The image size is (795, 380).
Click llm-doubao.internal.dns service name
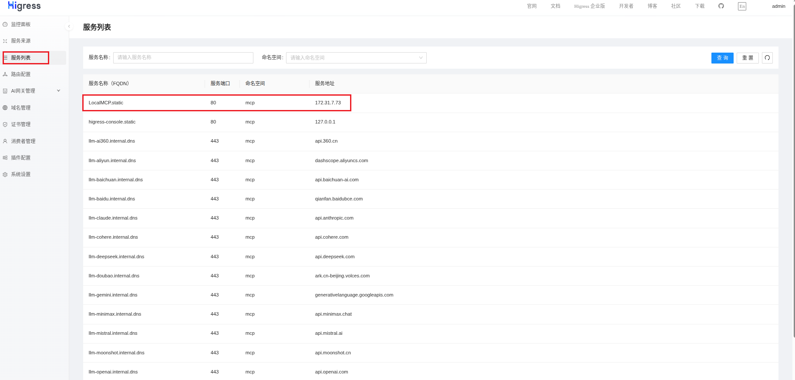pyautogui.click(x=114, y=276)
